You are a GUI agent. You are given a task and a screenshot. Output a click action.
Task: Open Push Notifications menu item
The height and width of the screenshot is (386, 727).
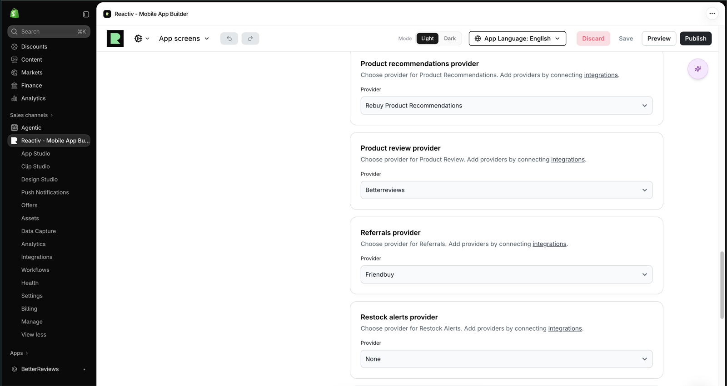click(x=45, y=192)
